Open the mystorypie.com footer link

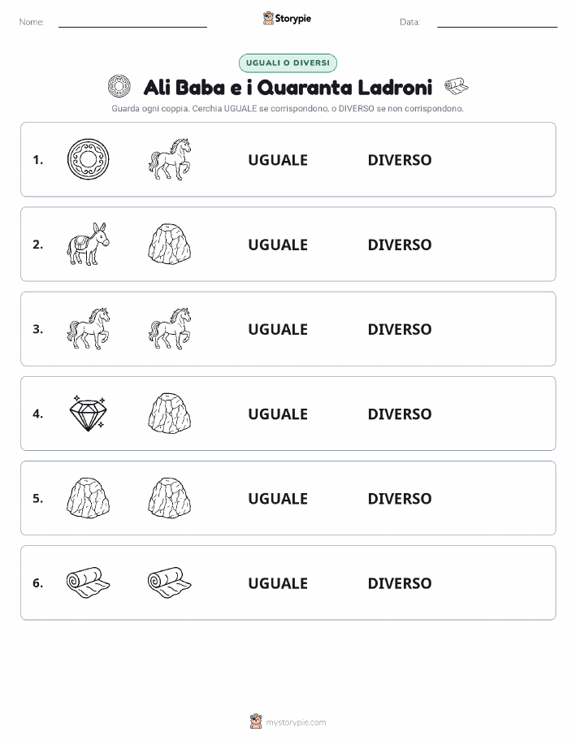(296, 722)
